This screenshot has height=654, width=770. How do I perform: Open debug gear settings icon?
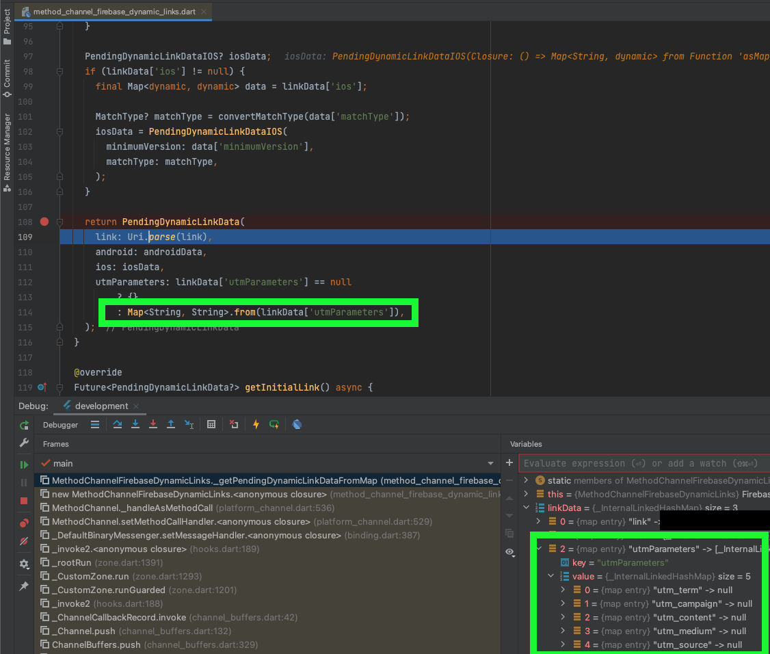tap(24, 564)
